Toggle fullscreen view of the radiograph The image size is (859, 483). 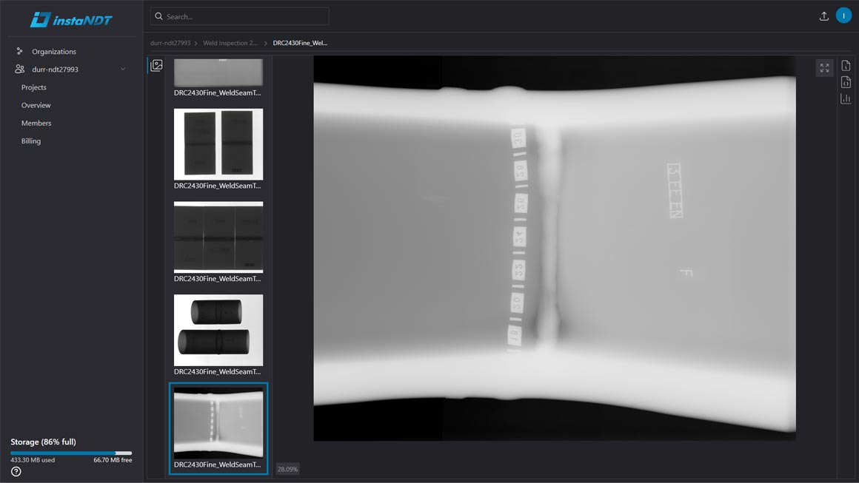click(x=824, y=68)
